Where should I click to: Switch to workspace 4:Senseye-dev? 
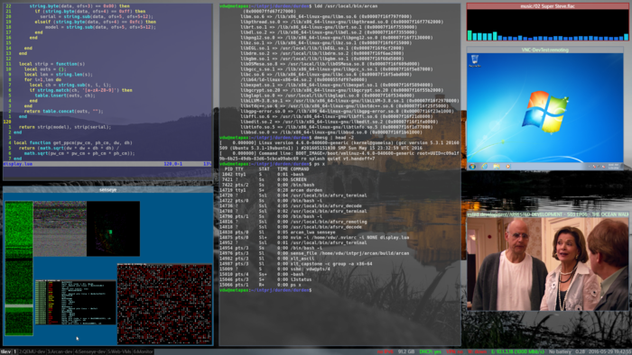(90, 351)
